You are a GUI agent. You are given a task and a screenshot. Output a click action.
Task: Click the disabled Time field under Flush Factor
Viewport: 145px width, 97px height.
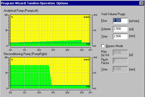tap(120, 69)
